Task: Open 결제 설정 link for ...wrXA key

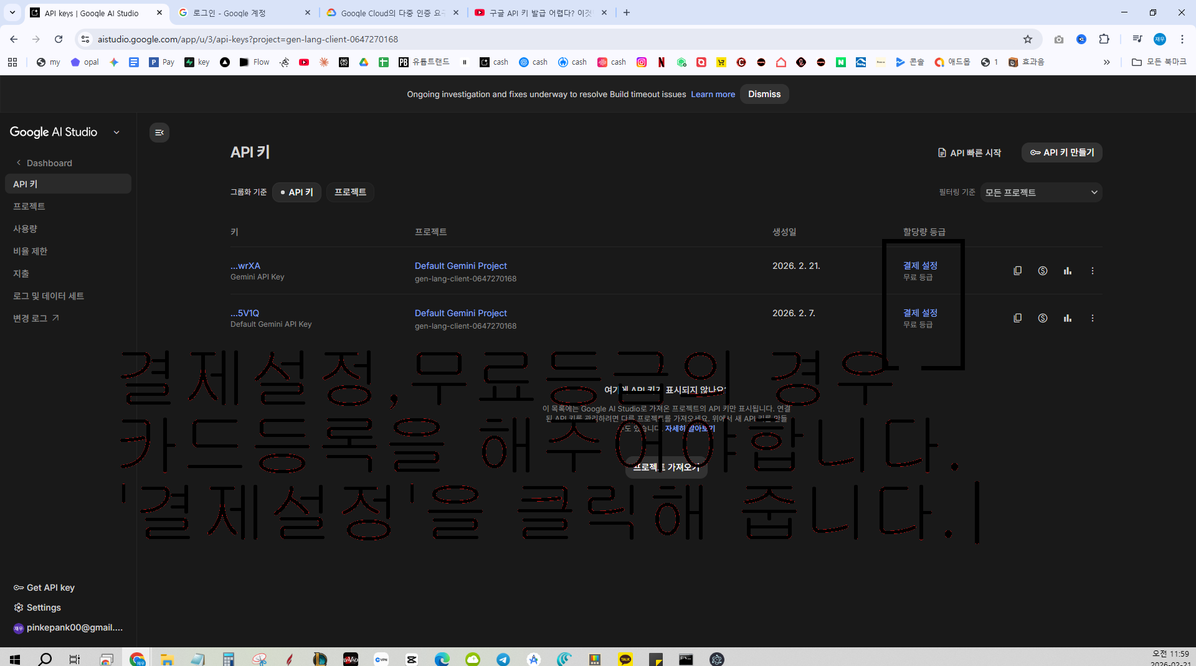Action: point(920,266)
